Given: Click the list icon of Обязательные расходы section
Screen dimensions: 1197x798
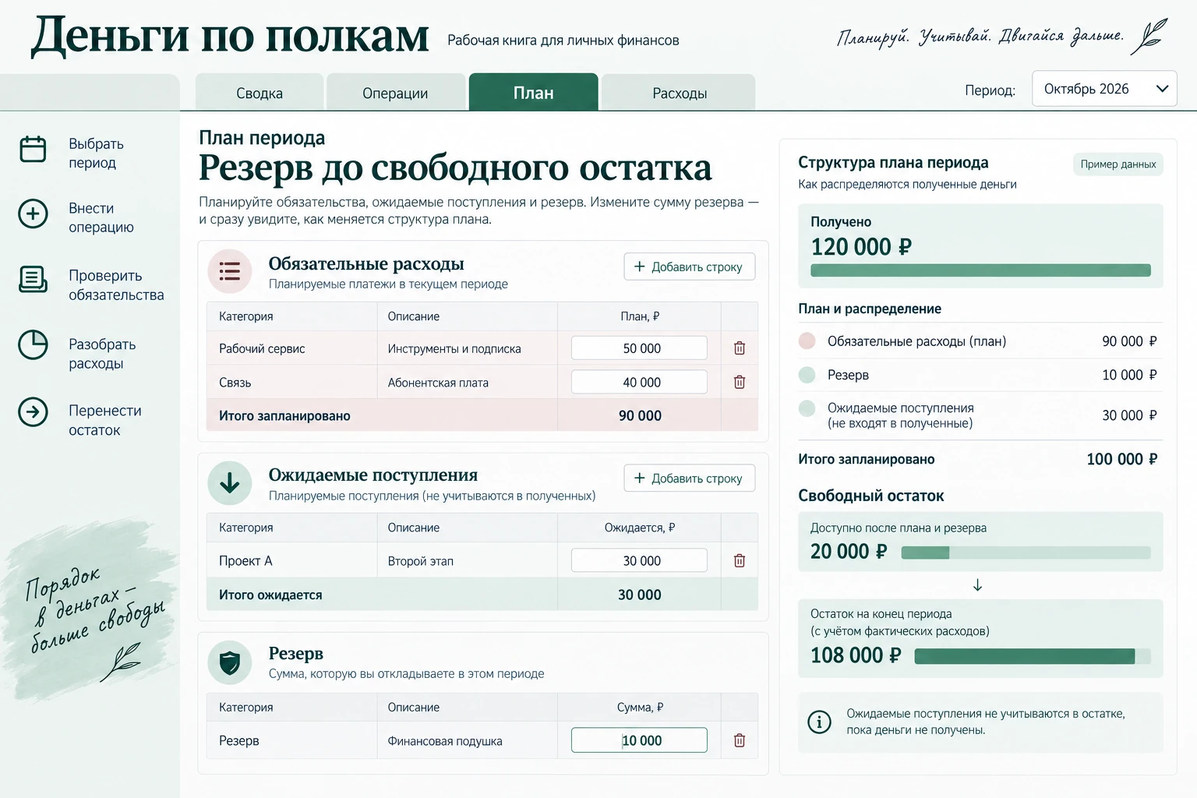Looking at the screenshot, I should pyautogui.click(x=230, y=271).
